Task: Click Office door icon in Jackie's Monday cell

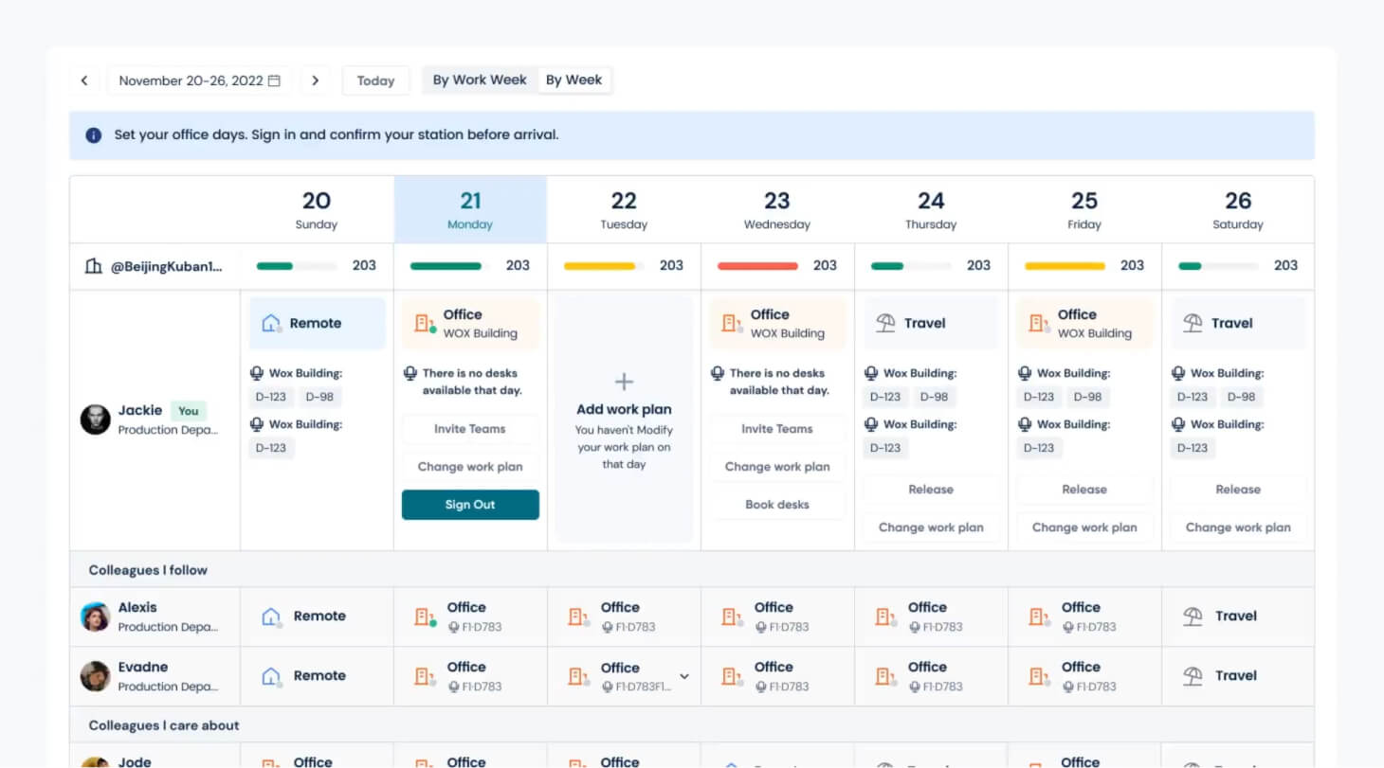Action: coord(424,323)
